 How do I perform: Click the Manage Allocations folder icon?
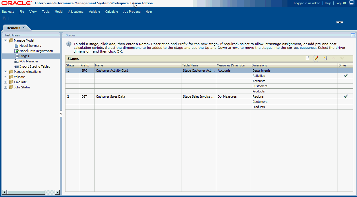11,72
